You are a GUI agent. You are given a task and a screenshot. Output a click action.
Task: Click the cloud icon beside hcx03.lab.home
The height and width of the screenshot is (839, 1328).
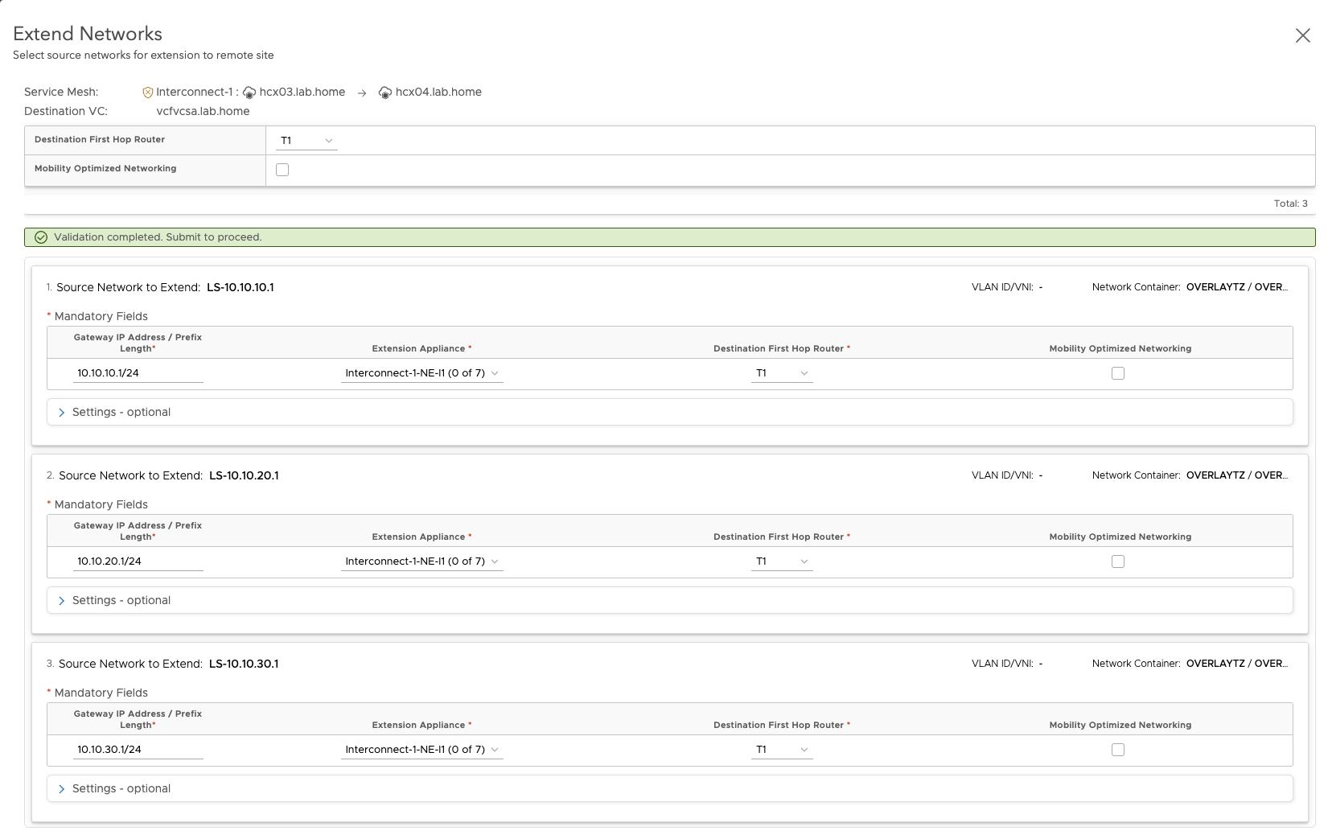tap(249, 92)
